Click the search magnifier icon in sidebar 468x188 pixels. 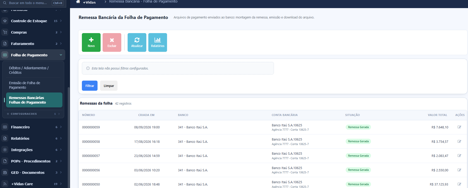point(5,3)
